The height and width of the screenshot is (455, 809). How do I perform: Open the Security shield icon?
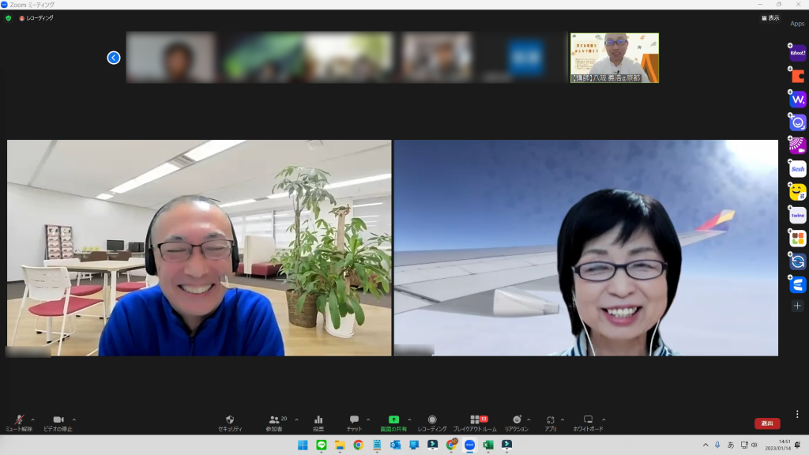[230, 423]
